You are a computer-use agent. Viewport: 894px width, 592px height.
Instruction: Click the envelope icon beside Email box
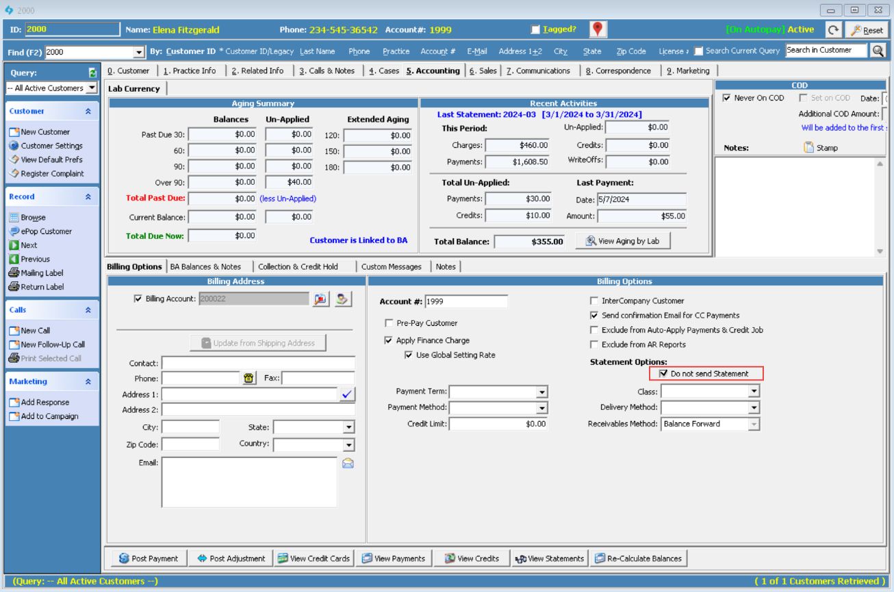point(348,463)
